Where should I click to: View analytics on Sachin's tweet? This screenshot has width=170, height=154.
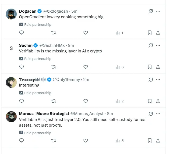[x=120, y=67]
